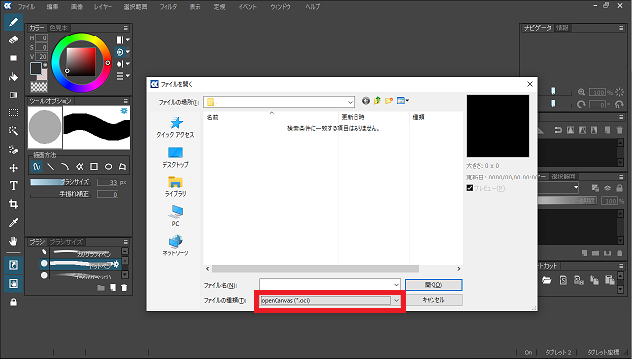Toggle the Preview (プレビュー) checkbox
Screen dimensions: 632x359
click(470, 188)
